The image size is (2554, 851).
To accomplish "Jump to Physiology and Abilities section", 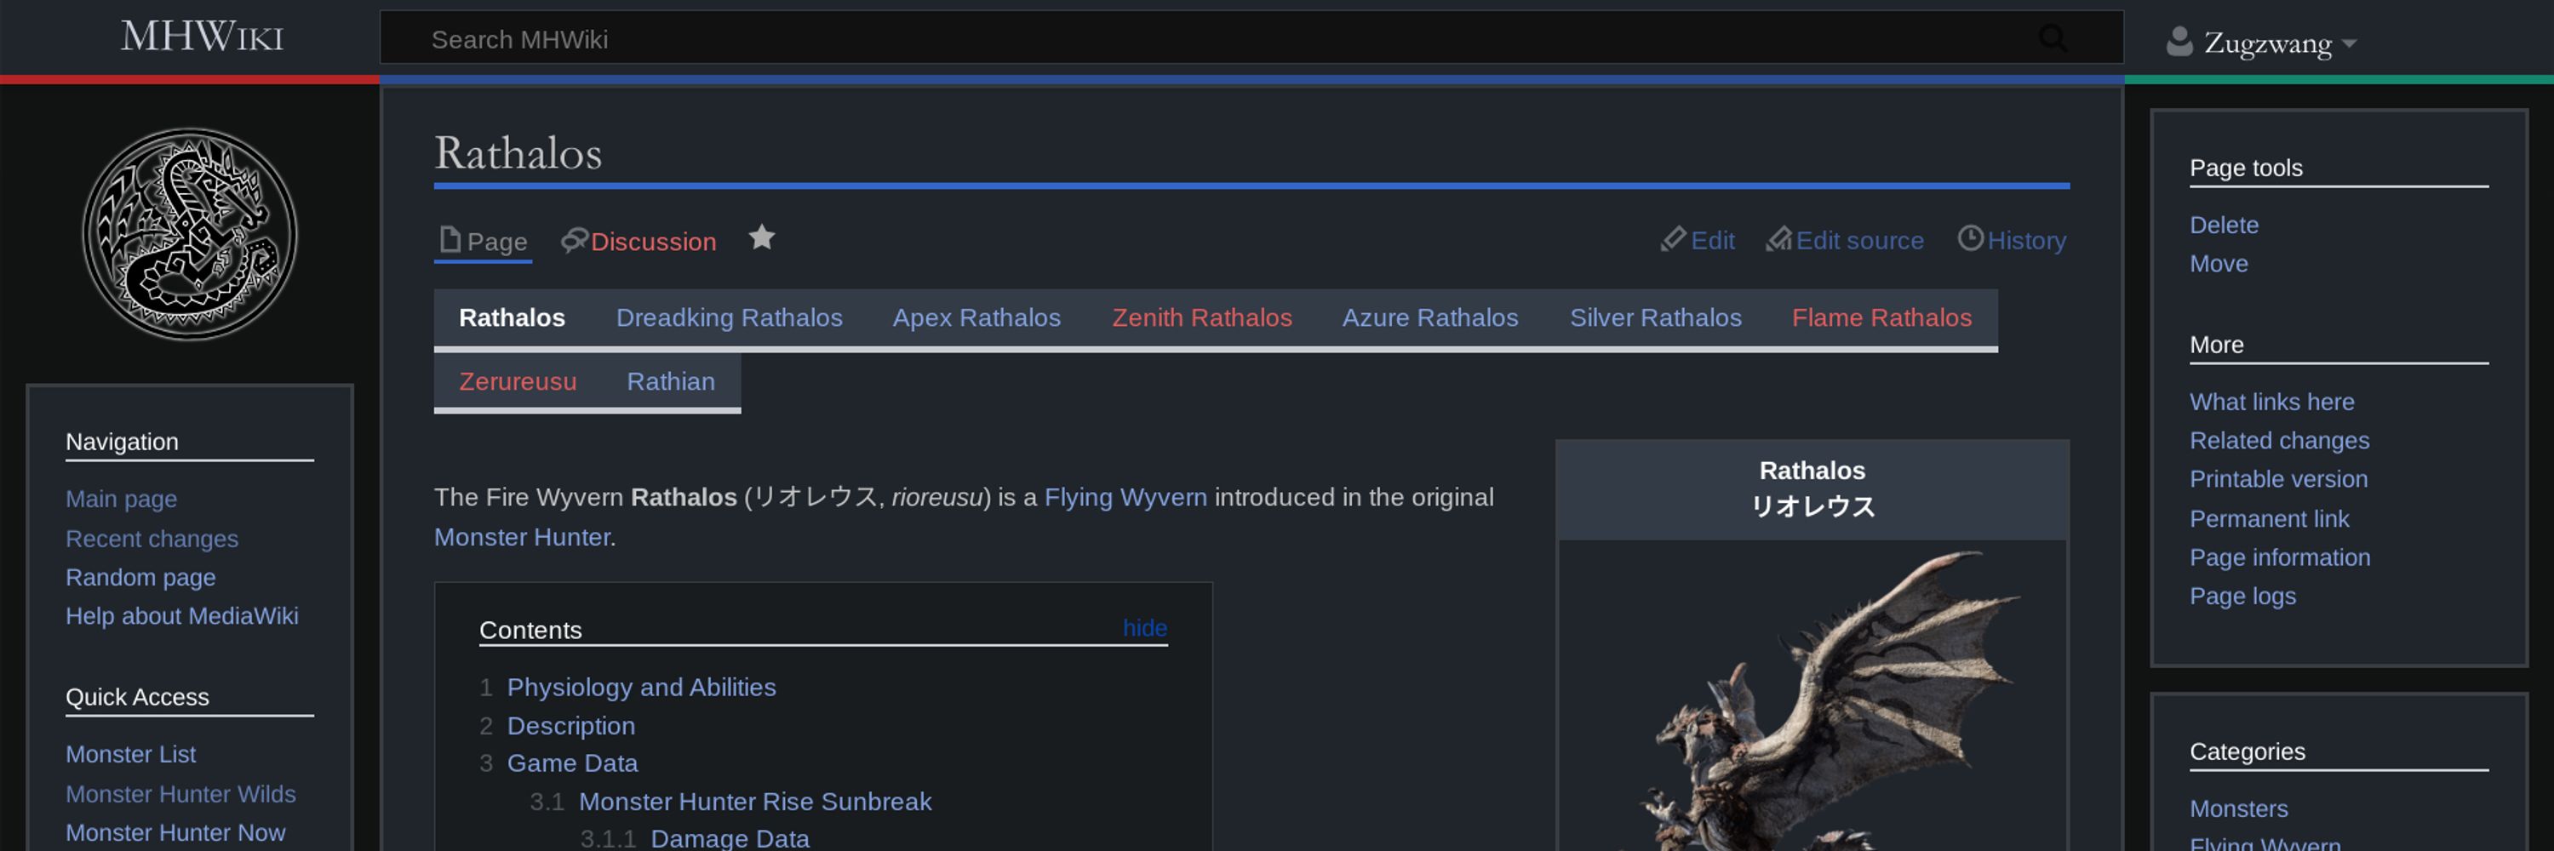I will [641, 688].
